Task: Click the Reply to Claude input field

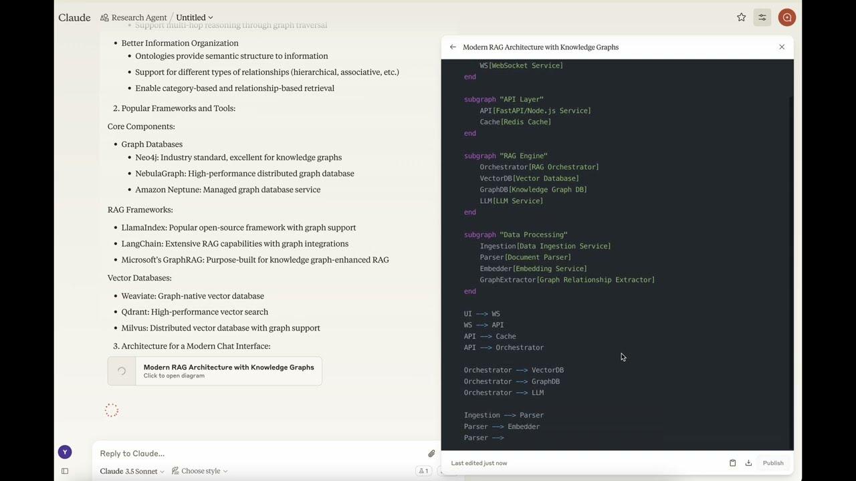Action: 257,454
